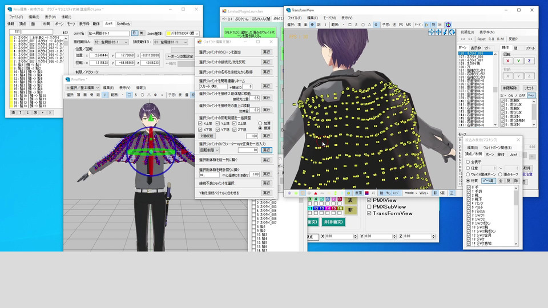Check the PMXSubView checkbox
The image size is (548, 308).
(x=369, y=206)
